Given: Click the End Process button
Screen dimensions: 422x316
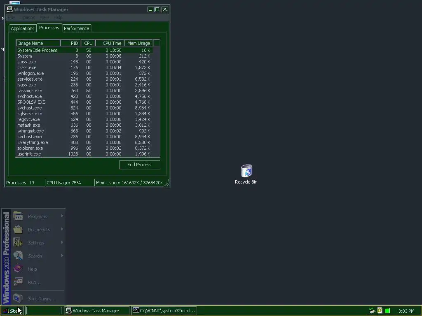Looking at the screenshot, I should tap(140, 165).
